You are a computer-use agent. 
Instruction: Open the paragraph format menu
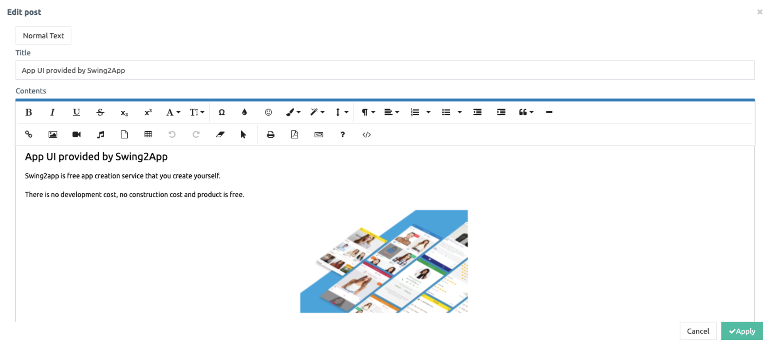pos(368,112)
